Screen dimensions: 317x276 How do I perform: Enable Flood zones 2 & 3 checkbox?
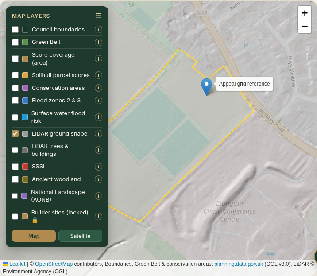[15, 101]
